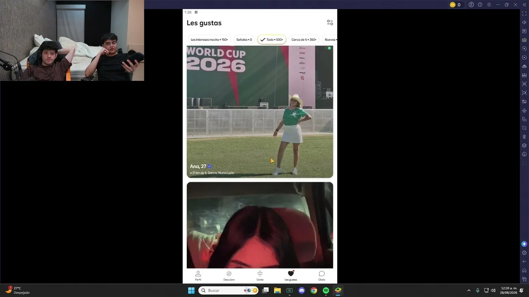Click the taskbar Buscar search box
This screenshot has height=297, width=529.
click(229, 290)
